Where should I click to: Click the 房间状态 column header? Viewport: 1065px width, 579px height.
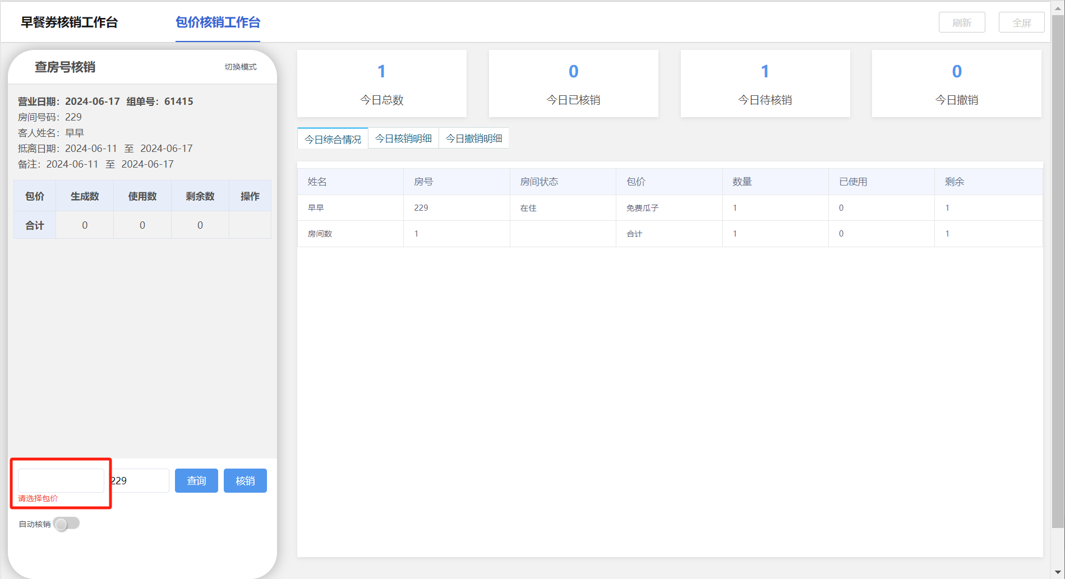[563, 182]
